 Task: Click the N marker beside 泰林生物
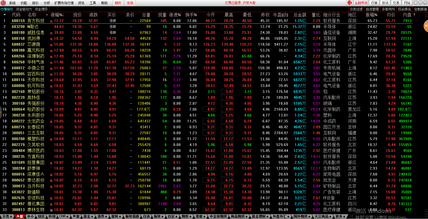tap(51, 210)
